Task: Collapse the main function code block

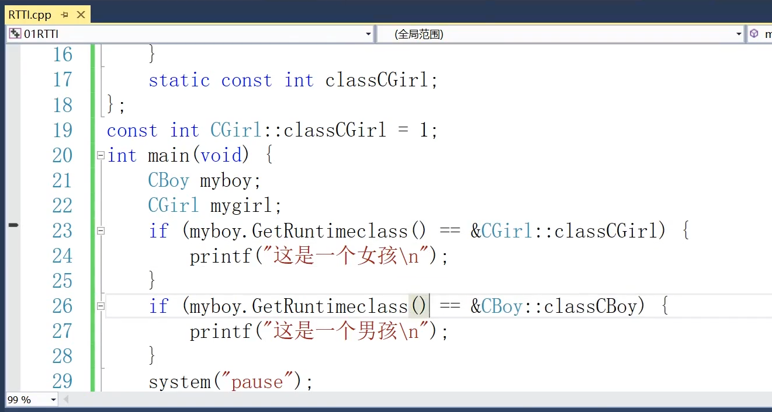Action: [101, 155]
